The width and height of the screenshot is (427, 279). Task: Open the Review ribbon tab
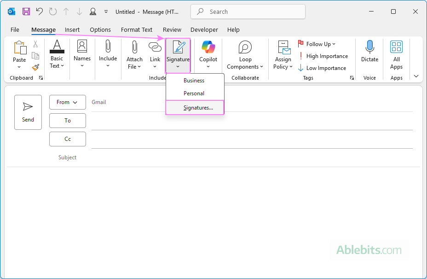pyautogui.click(x=172, y=29)
